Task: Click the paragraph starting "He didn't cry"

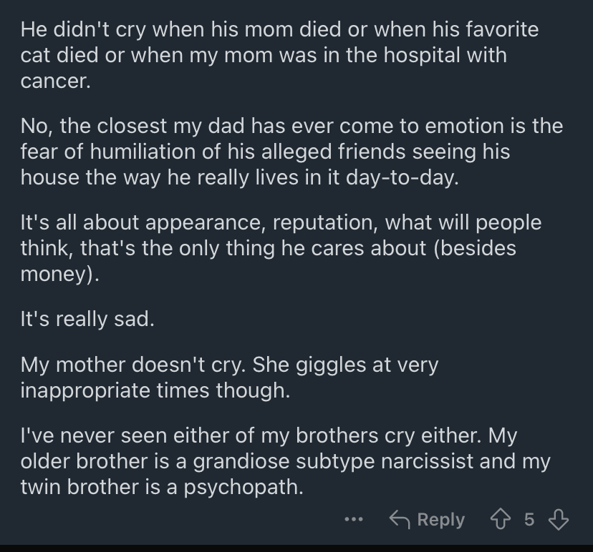Action: pyautogui.click(x=279, y=55)
